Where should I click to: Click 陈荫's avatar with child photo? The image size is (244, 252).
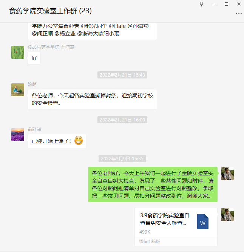click(x=18, y=90)
